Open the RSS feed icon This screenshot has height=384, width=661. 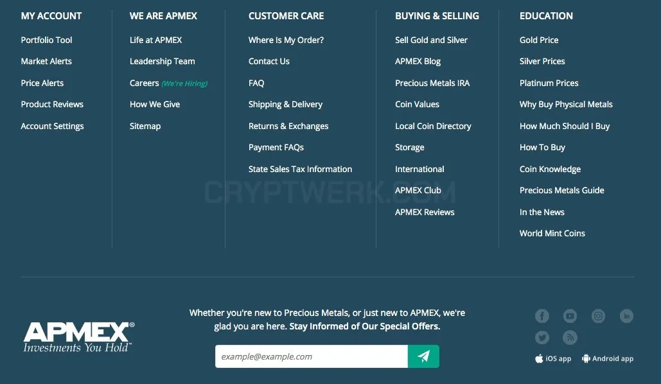pyautogui.click(x=570, y=337)
